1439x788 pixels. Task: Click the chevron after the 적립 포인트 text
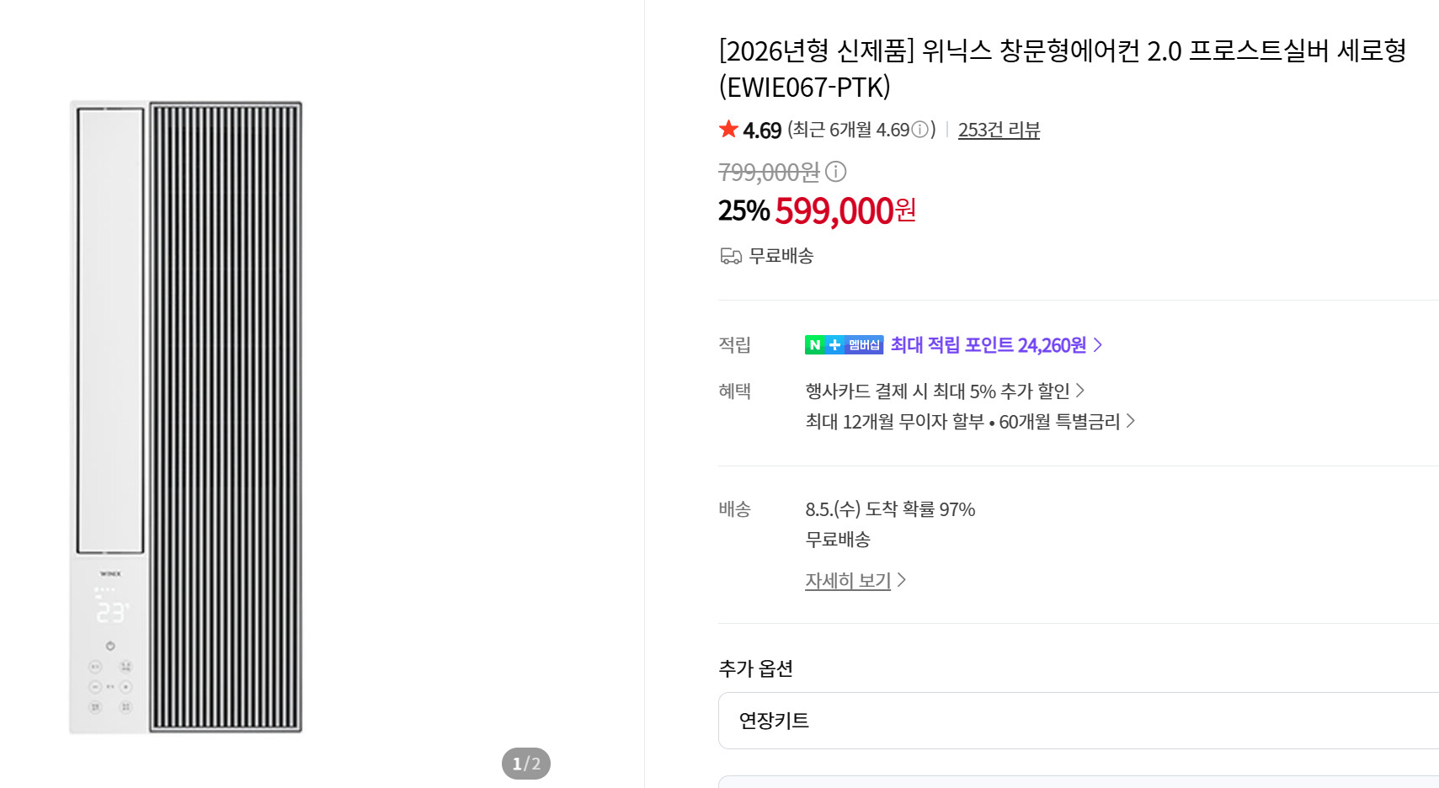click(x=1097, y=345)
